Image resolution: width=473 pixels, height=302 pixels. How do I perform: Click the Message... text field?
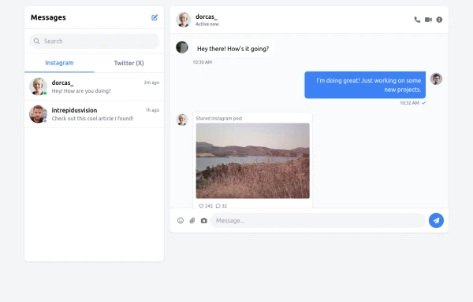318,220
